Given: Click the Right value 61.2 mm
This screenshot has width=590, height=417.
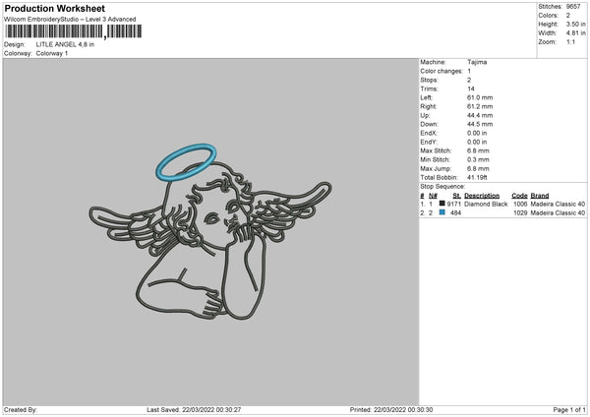Looking at the screenshot, I should pos(480,106).
